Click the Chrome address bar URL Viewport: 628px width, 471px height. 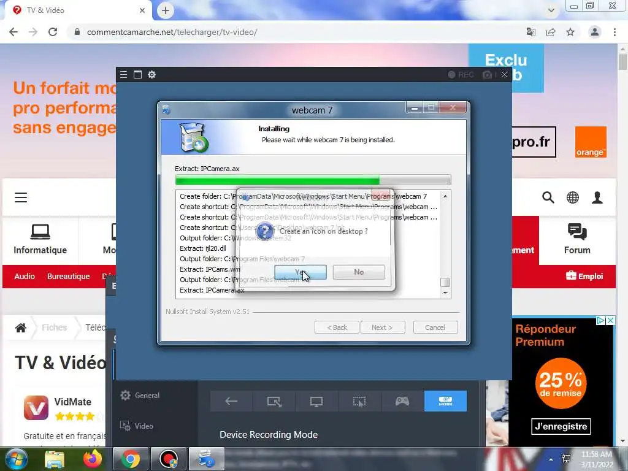[x=172, y=32]
